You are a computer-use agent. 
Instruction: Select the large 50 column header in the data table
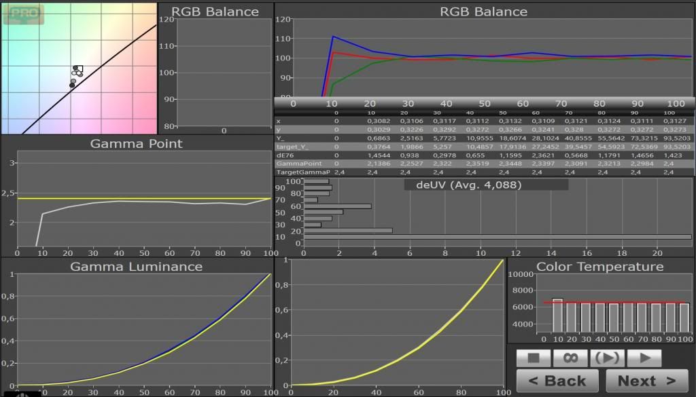(x=485, y=104)
